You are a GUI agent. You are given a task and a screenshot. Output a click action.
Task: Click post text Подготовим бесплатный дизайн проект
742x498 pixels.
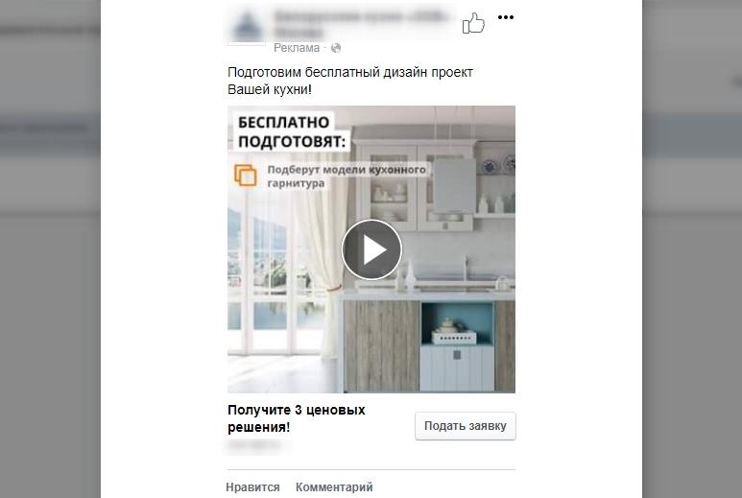click(350, 72)
